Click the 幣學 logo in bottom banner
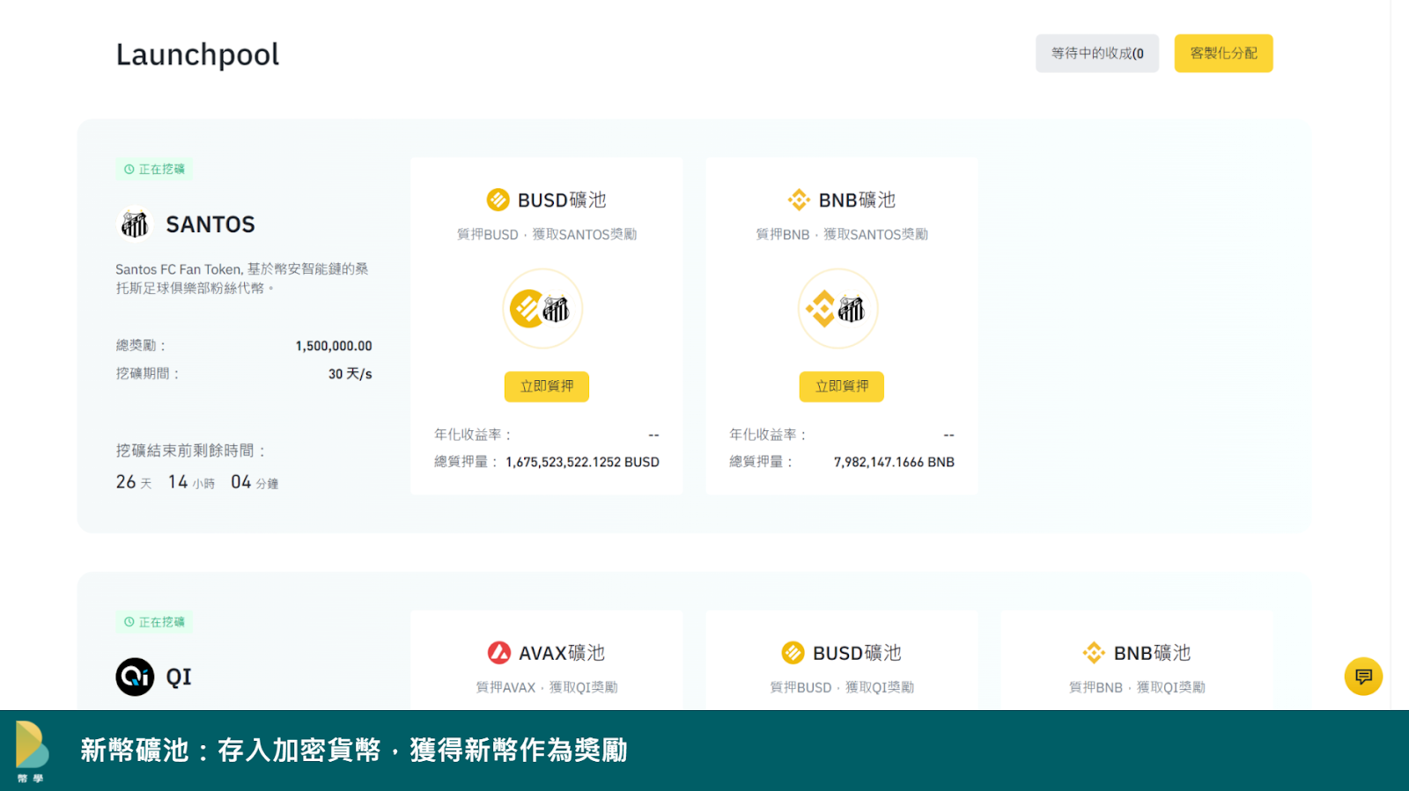This screenshot has width=1409, height=791. tap(32, 752)
